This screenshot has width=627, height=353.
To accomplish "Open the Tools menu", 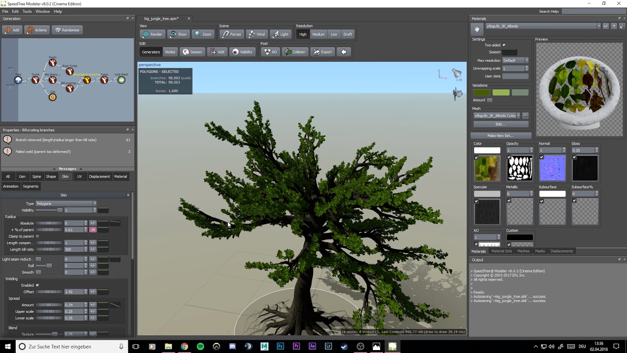I will [x=27, y=11].
